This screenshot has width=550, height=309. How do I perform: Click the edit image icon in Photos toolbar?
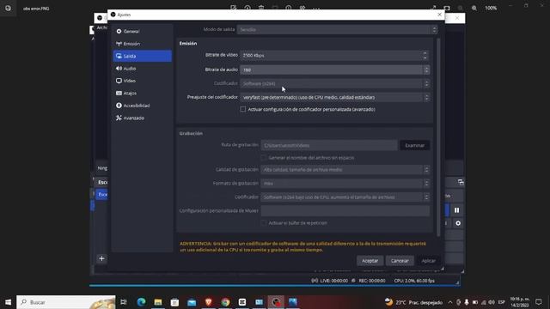233,8
